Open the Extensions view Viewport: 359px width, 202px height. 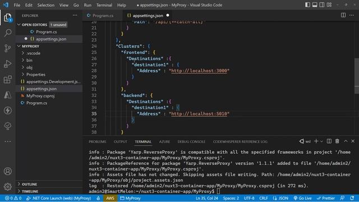[x=7, y=80]
